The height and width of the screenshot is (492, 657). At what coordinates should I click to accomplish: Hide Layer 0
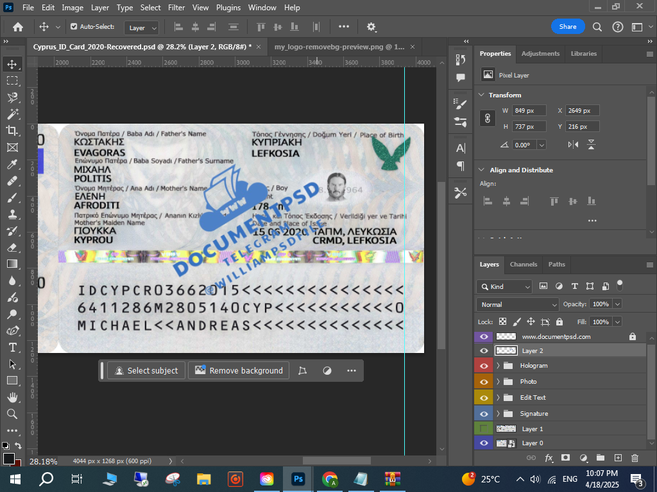[484, 443]
